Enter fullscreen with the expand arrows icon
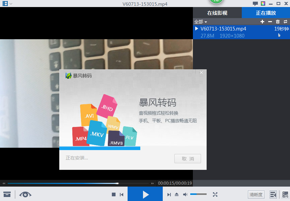Viewport: 290px width, 201px height. click(x=215, y=194)
